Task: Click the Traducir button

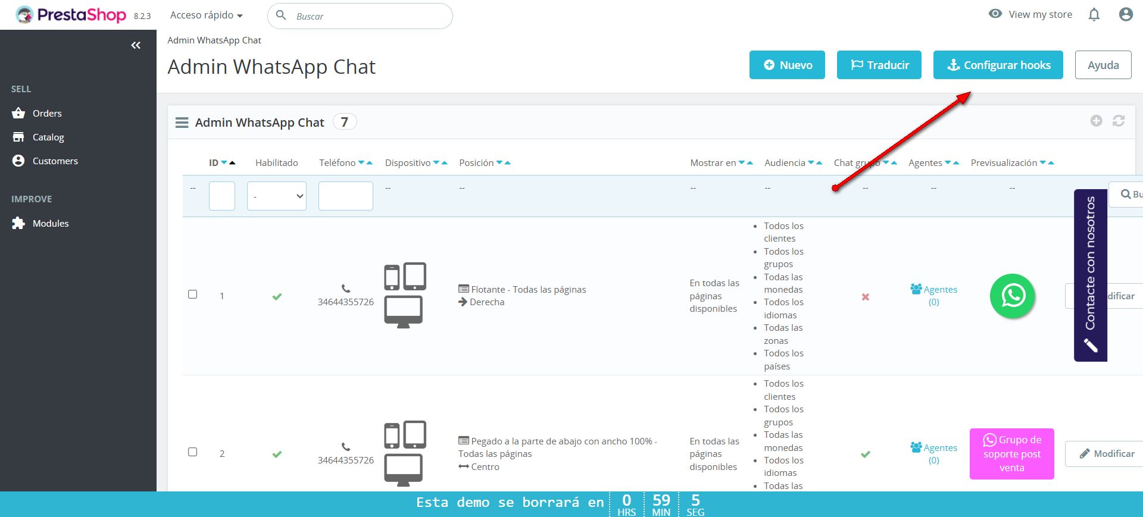Action: click(x=879, y=65)
